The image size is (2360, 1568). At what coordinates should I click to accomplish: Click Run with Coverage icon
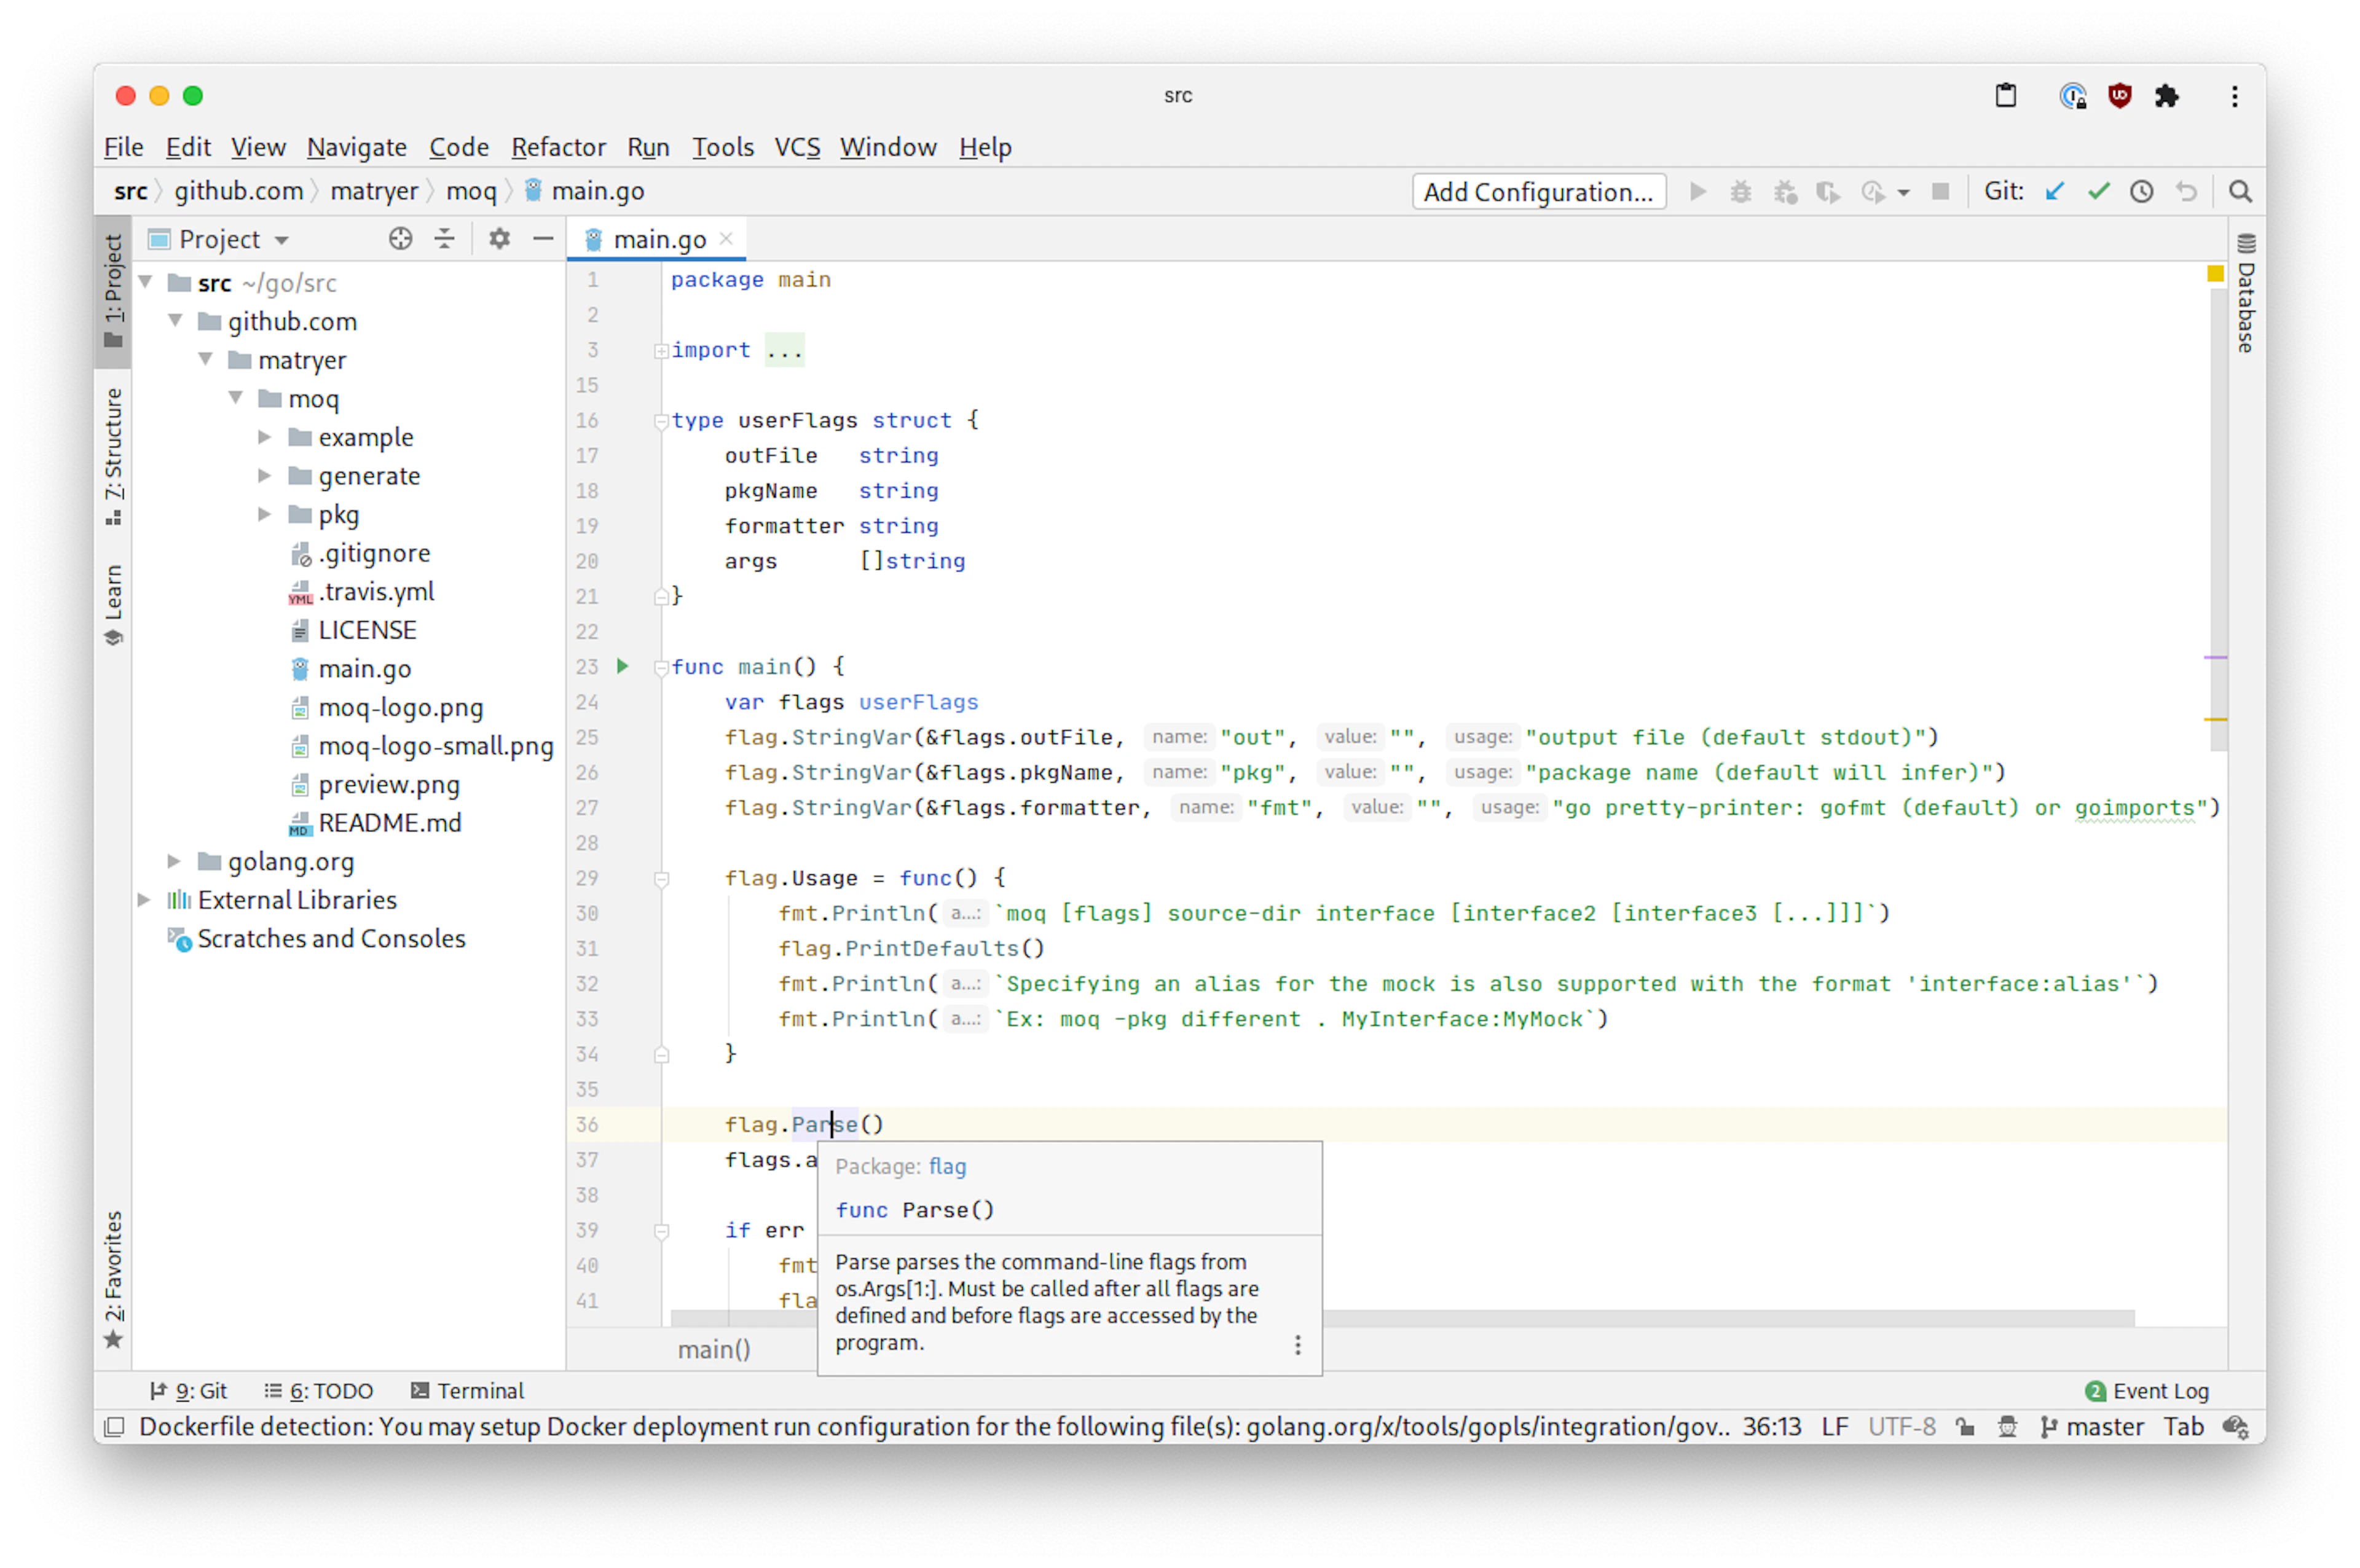(1828, 191)
